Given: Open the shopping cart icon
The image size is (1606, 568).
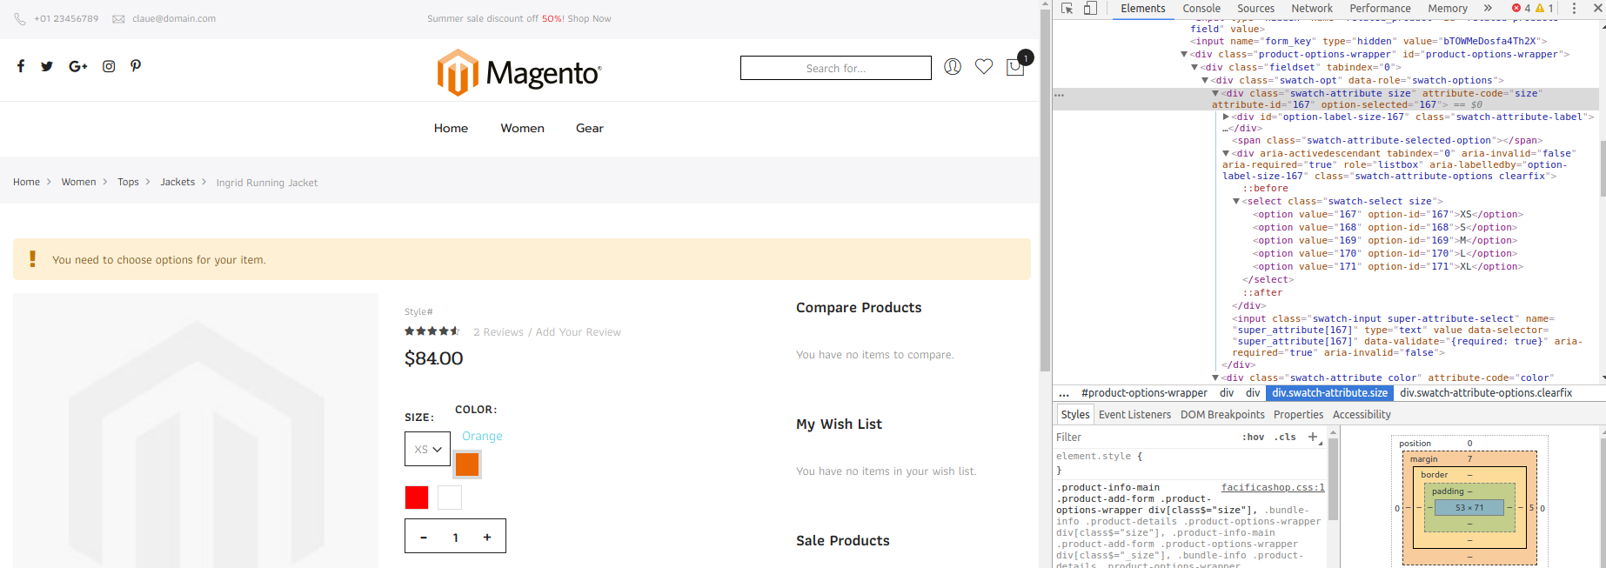Looking at the screenshot, I should tap(1015, 67).
